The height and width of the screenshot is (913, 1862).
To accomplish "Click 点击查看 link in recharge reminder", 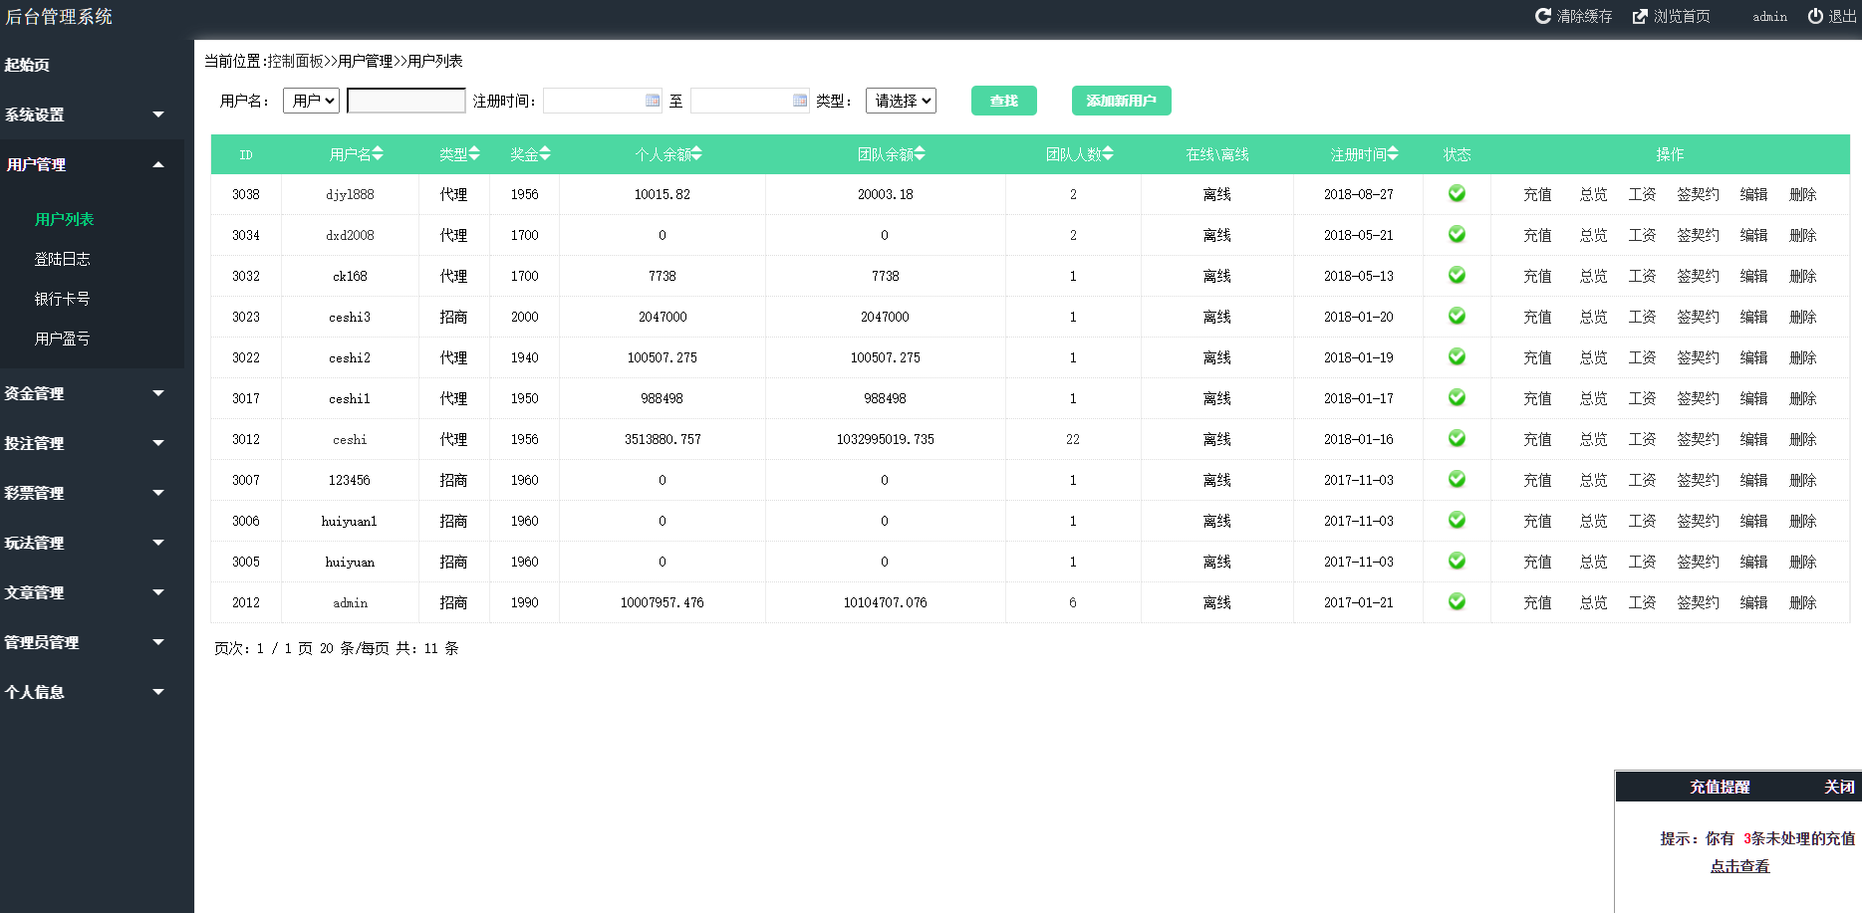I will click(x=1739, y=866).
